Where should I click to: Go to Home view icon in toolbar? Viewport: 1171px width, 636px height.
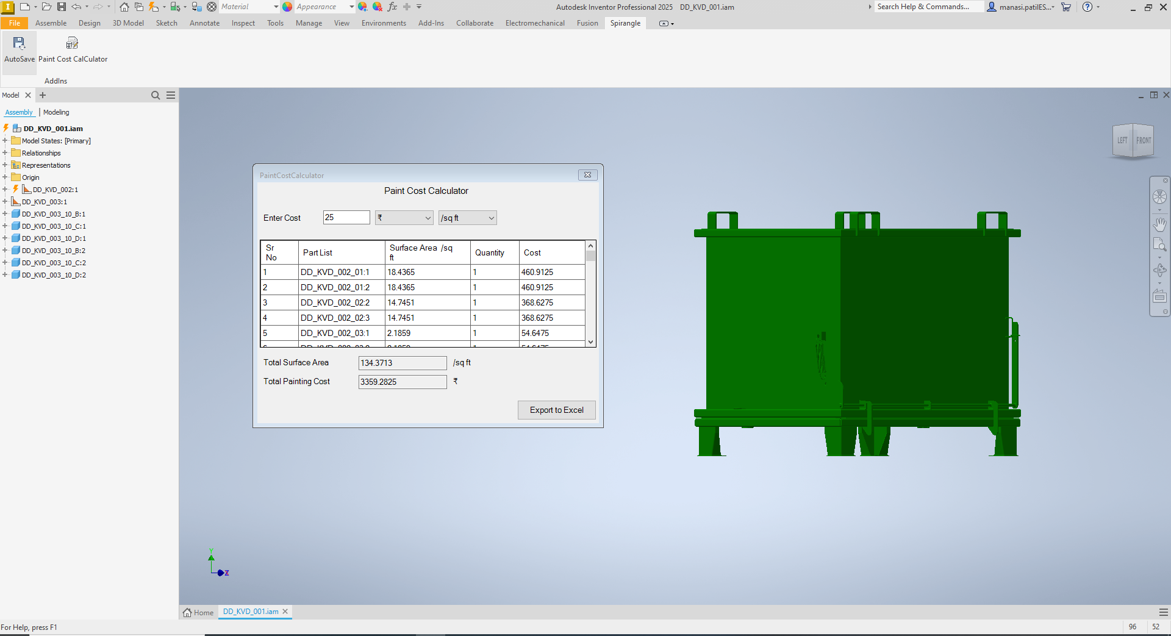pos(124,7)
